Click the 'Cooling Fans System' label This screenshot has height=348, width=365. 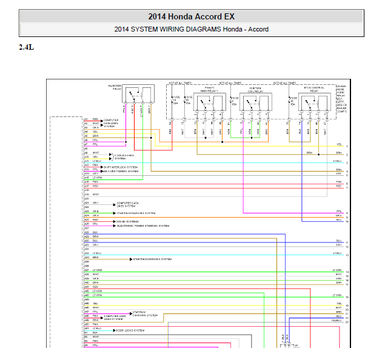124,157
